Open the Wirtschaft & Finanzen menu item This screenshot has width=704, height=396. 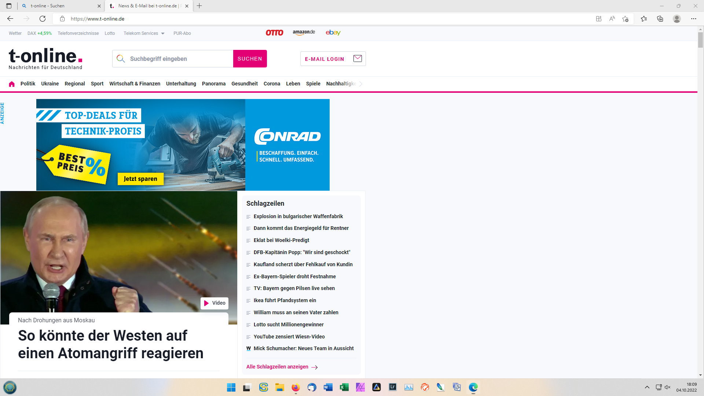135,84
